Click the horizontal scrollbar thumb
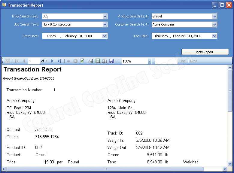The width and height of the screenshot is (234, 173). click(x=105, y=169)
